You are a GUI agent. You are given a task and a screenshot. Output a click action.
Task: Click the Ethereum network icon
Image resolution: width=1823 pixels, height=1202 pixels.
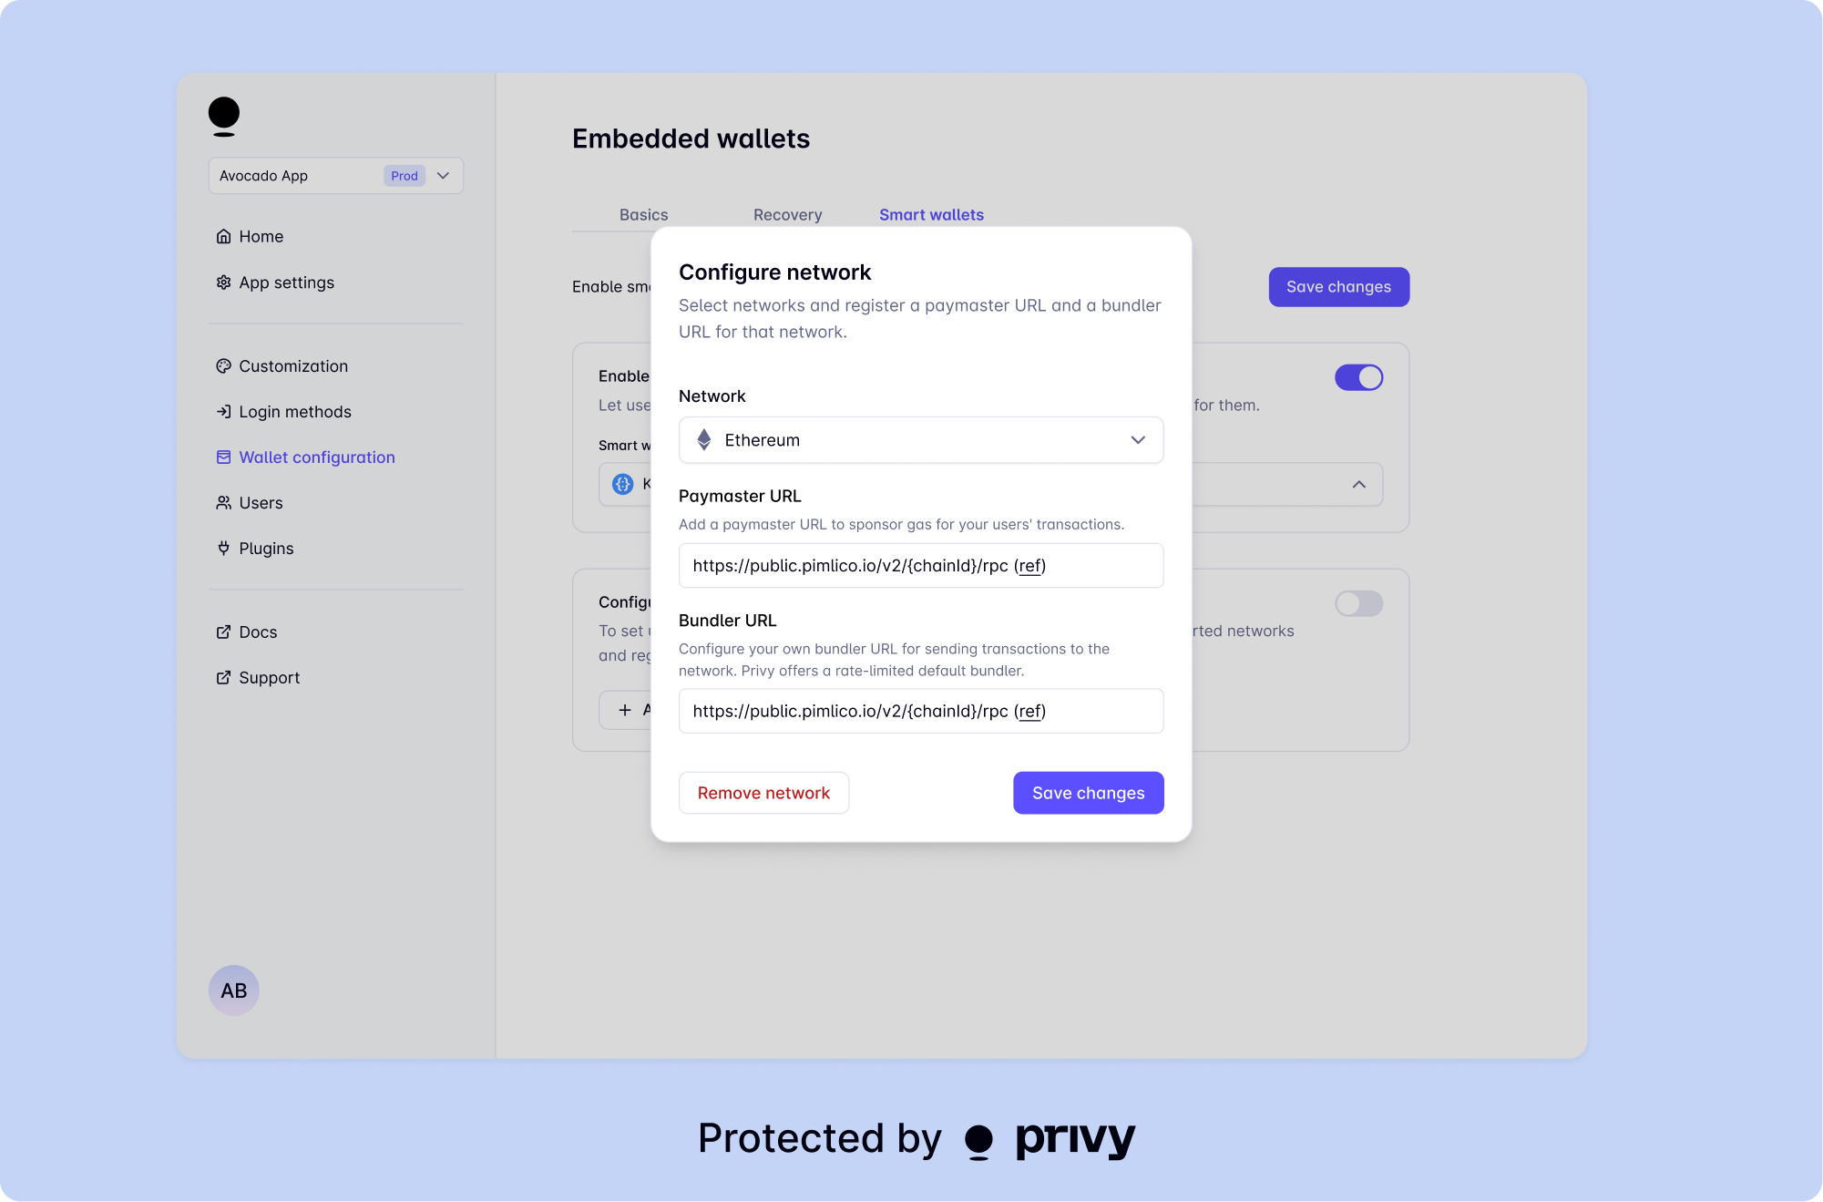(705, 438)
